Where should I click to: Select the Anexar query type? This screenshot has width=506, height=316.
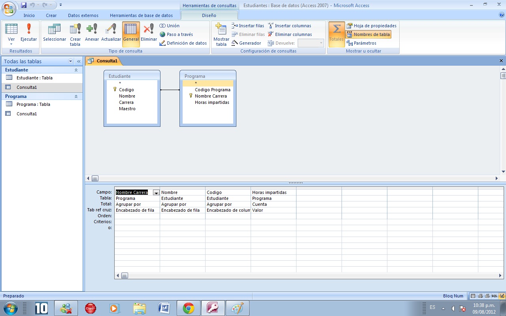[92, 33]
